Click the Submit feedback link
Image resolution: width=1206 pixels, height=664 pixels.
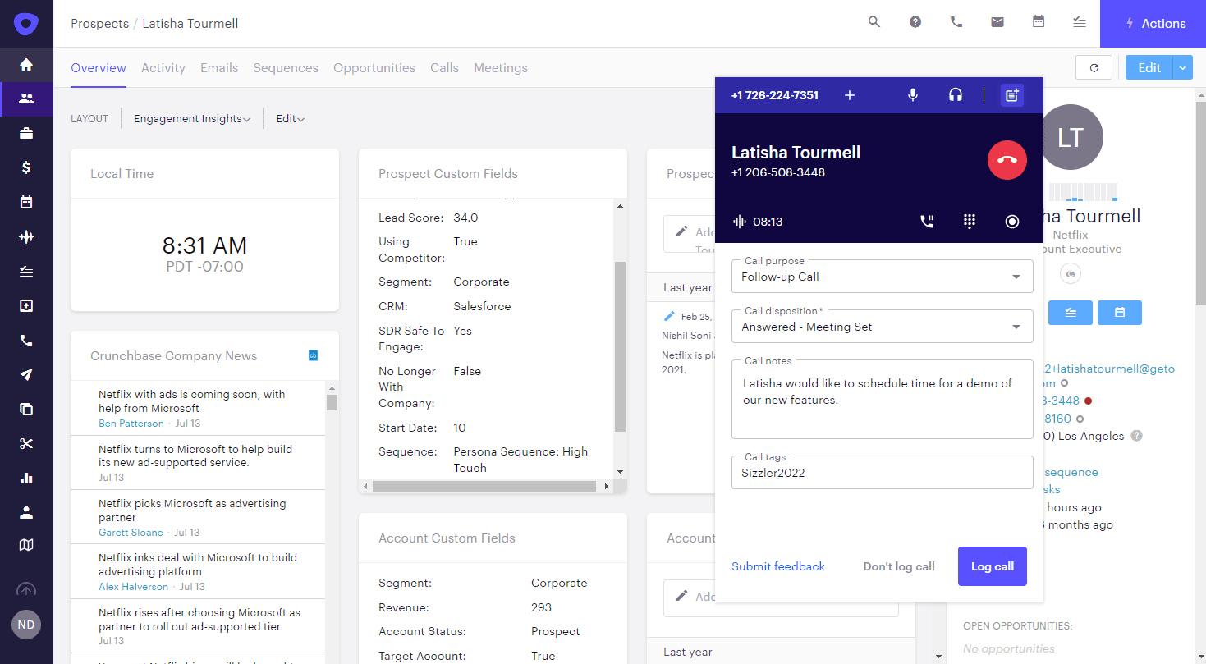point(778,566)
